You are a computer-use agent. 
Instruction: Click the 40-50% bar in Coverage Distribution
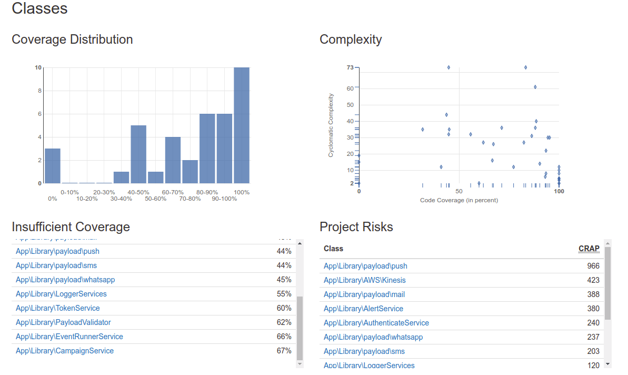coord(138,154)
